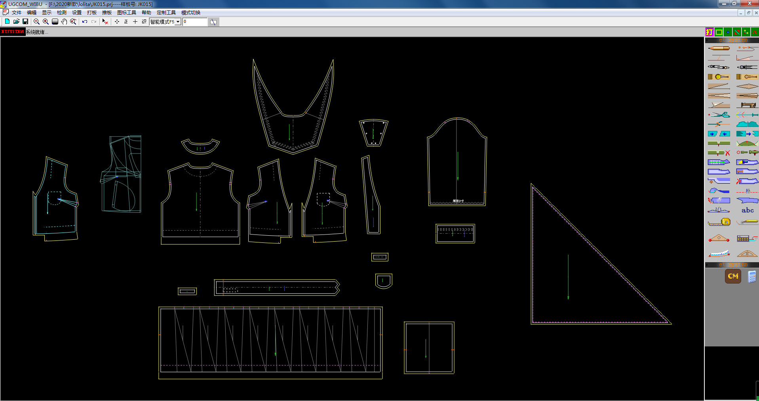Viewport: 759px width, 401px height.
Task: Toggle the CM unit button
Action: pyautogui.click(x=732, y=276)
